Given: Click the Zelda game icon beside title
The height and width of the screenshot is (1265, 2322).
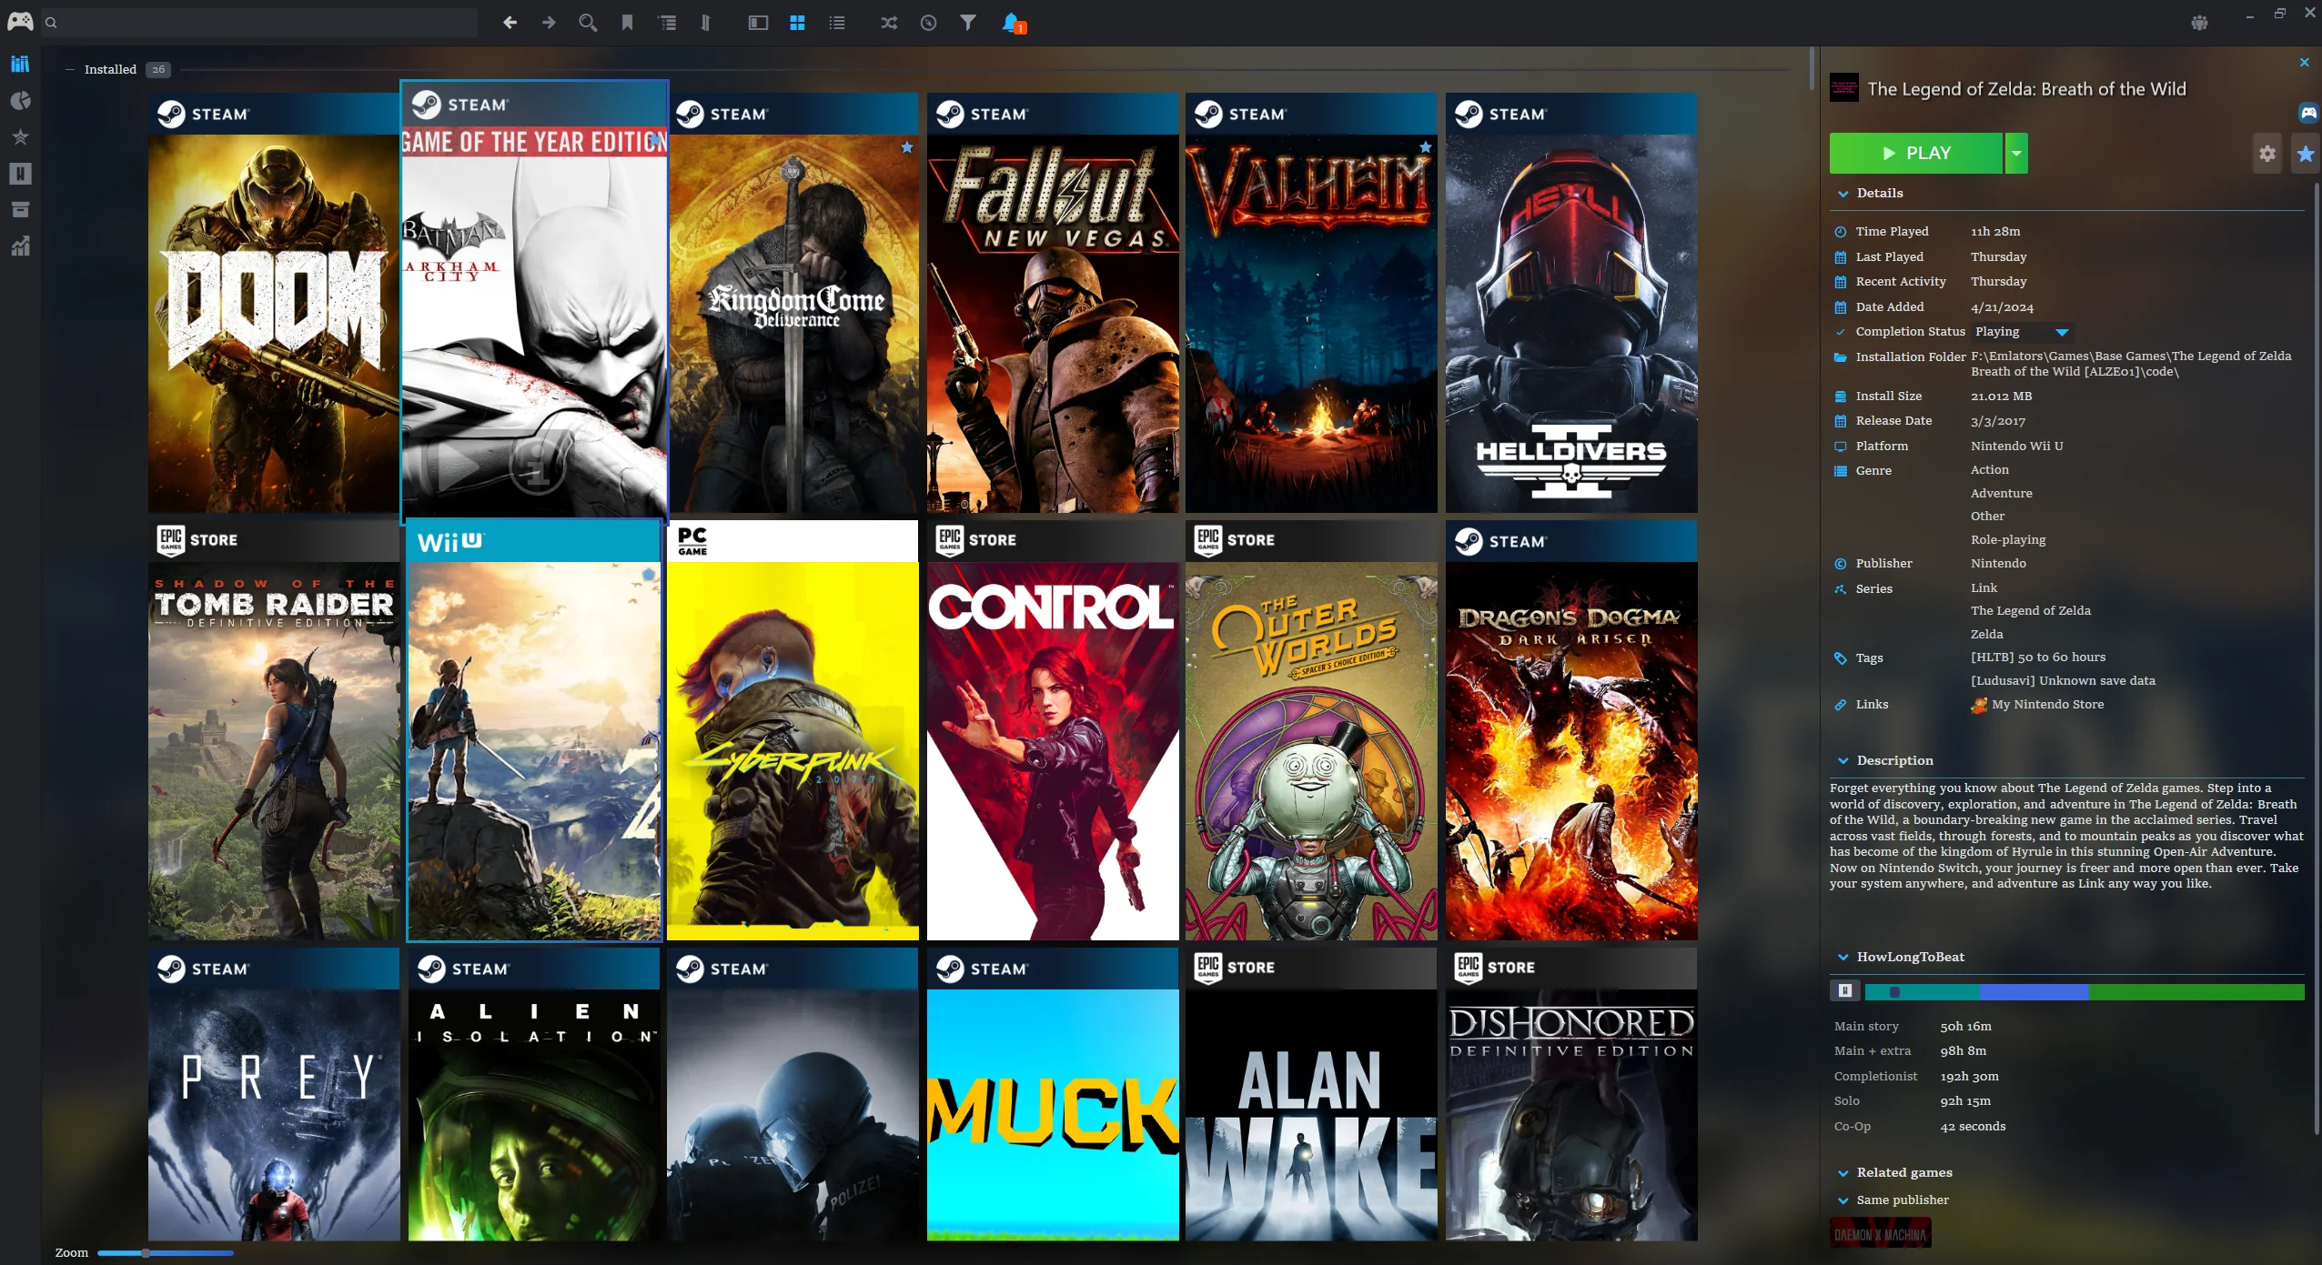Looking at the screenshot, I should click(x=1844, y=88).
